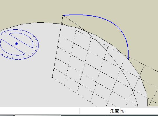
Task: Click the small taskbar button at far bottom-left
Action: (x=7, y=115)
